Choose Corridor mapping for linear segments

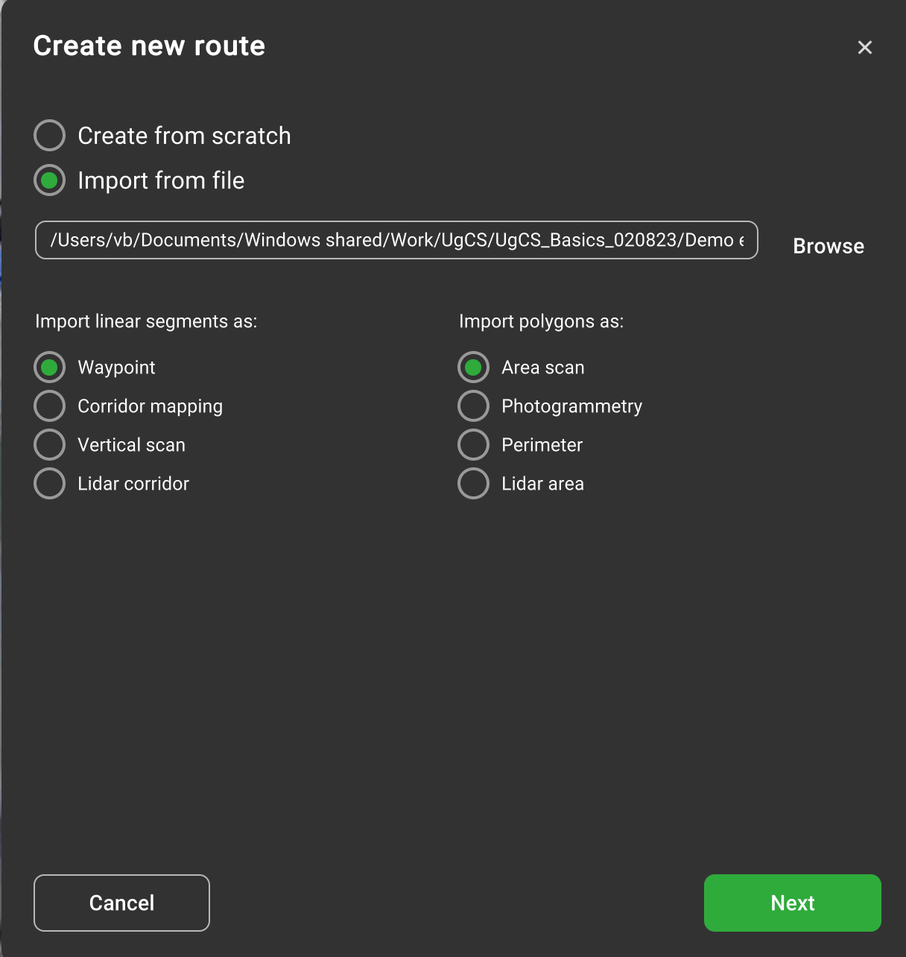click(50, 406)
